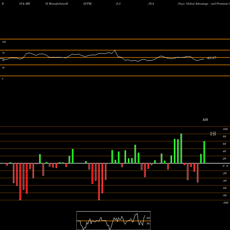
Task: Click the '100' label on MR axis
Action: 225,129
